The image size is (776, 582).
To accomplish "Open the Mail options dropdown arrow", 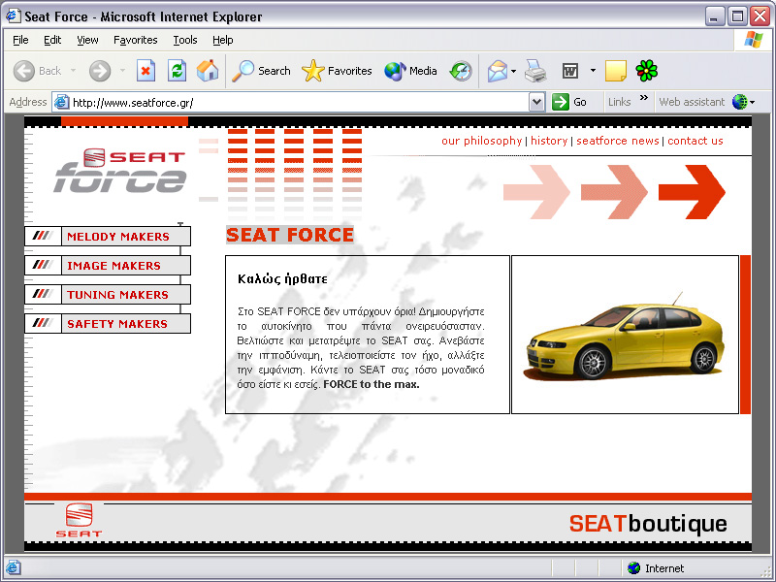I will [x=514, y=71].
